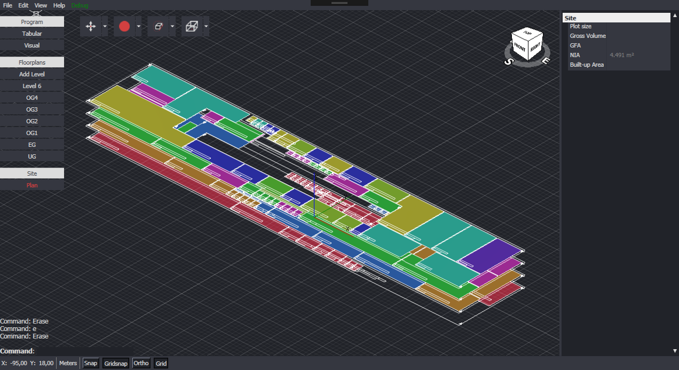This screenshot has height=370, width=679.
Task: Click the Site section header in left panel
Action: 32,174
